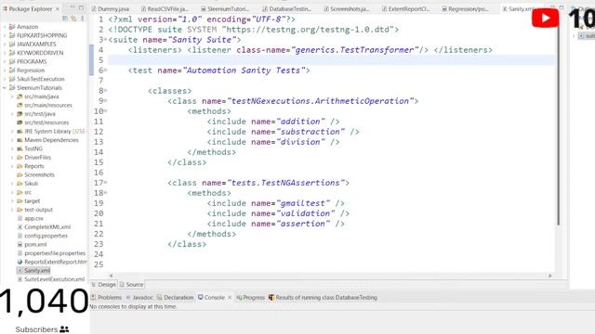Click the Screenshots folder icon
The height and width of the screenshot is (334, 595).
(x=20, y=174)
